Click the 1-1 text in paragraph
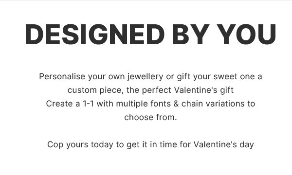 [88, 104]
